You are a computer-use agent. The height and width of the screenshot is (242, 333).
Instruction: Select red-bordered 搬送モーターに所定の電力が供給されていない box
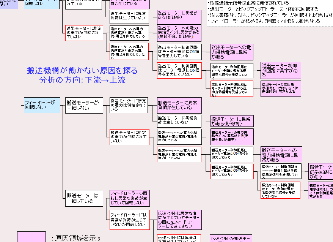129,137
